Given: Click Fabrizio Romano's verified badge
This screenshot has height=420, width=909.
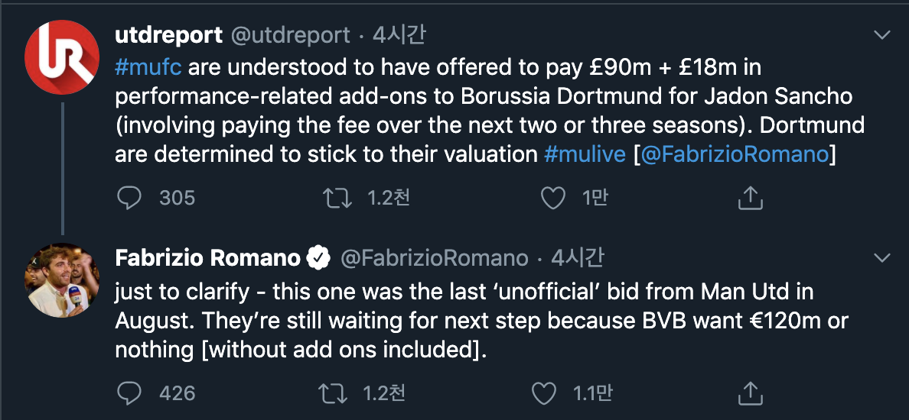Looking at the screenshot, I should coord(318,258).
